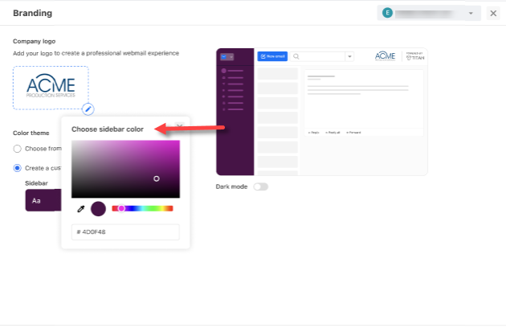Click the Forward link in preview

pyautogui.click(x=353, y=133)
